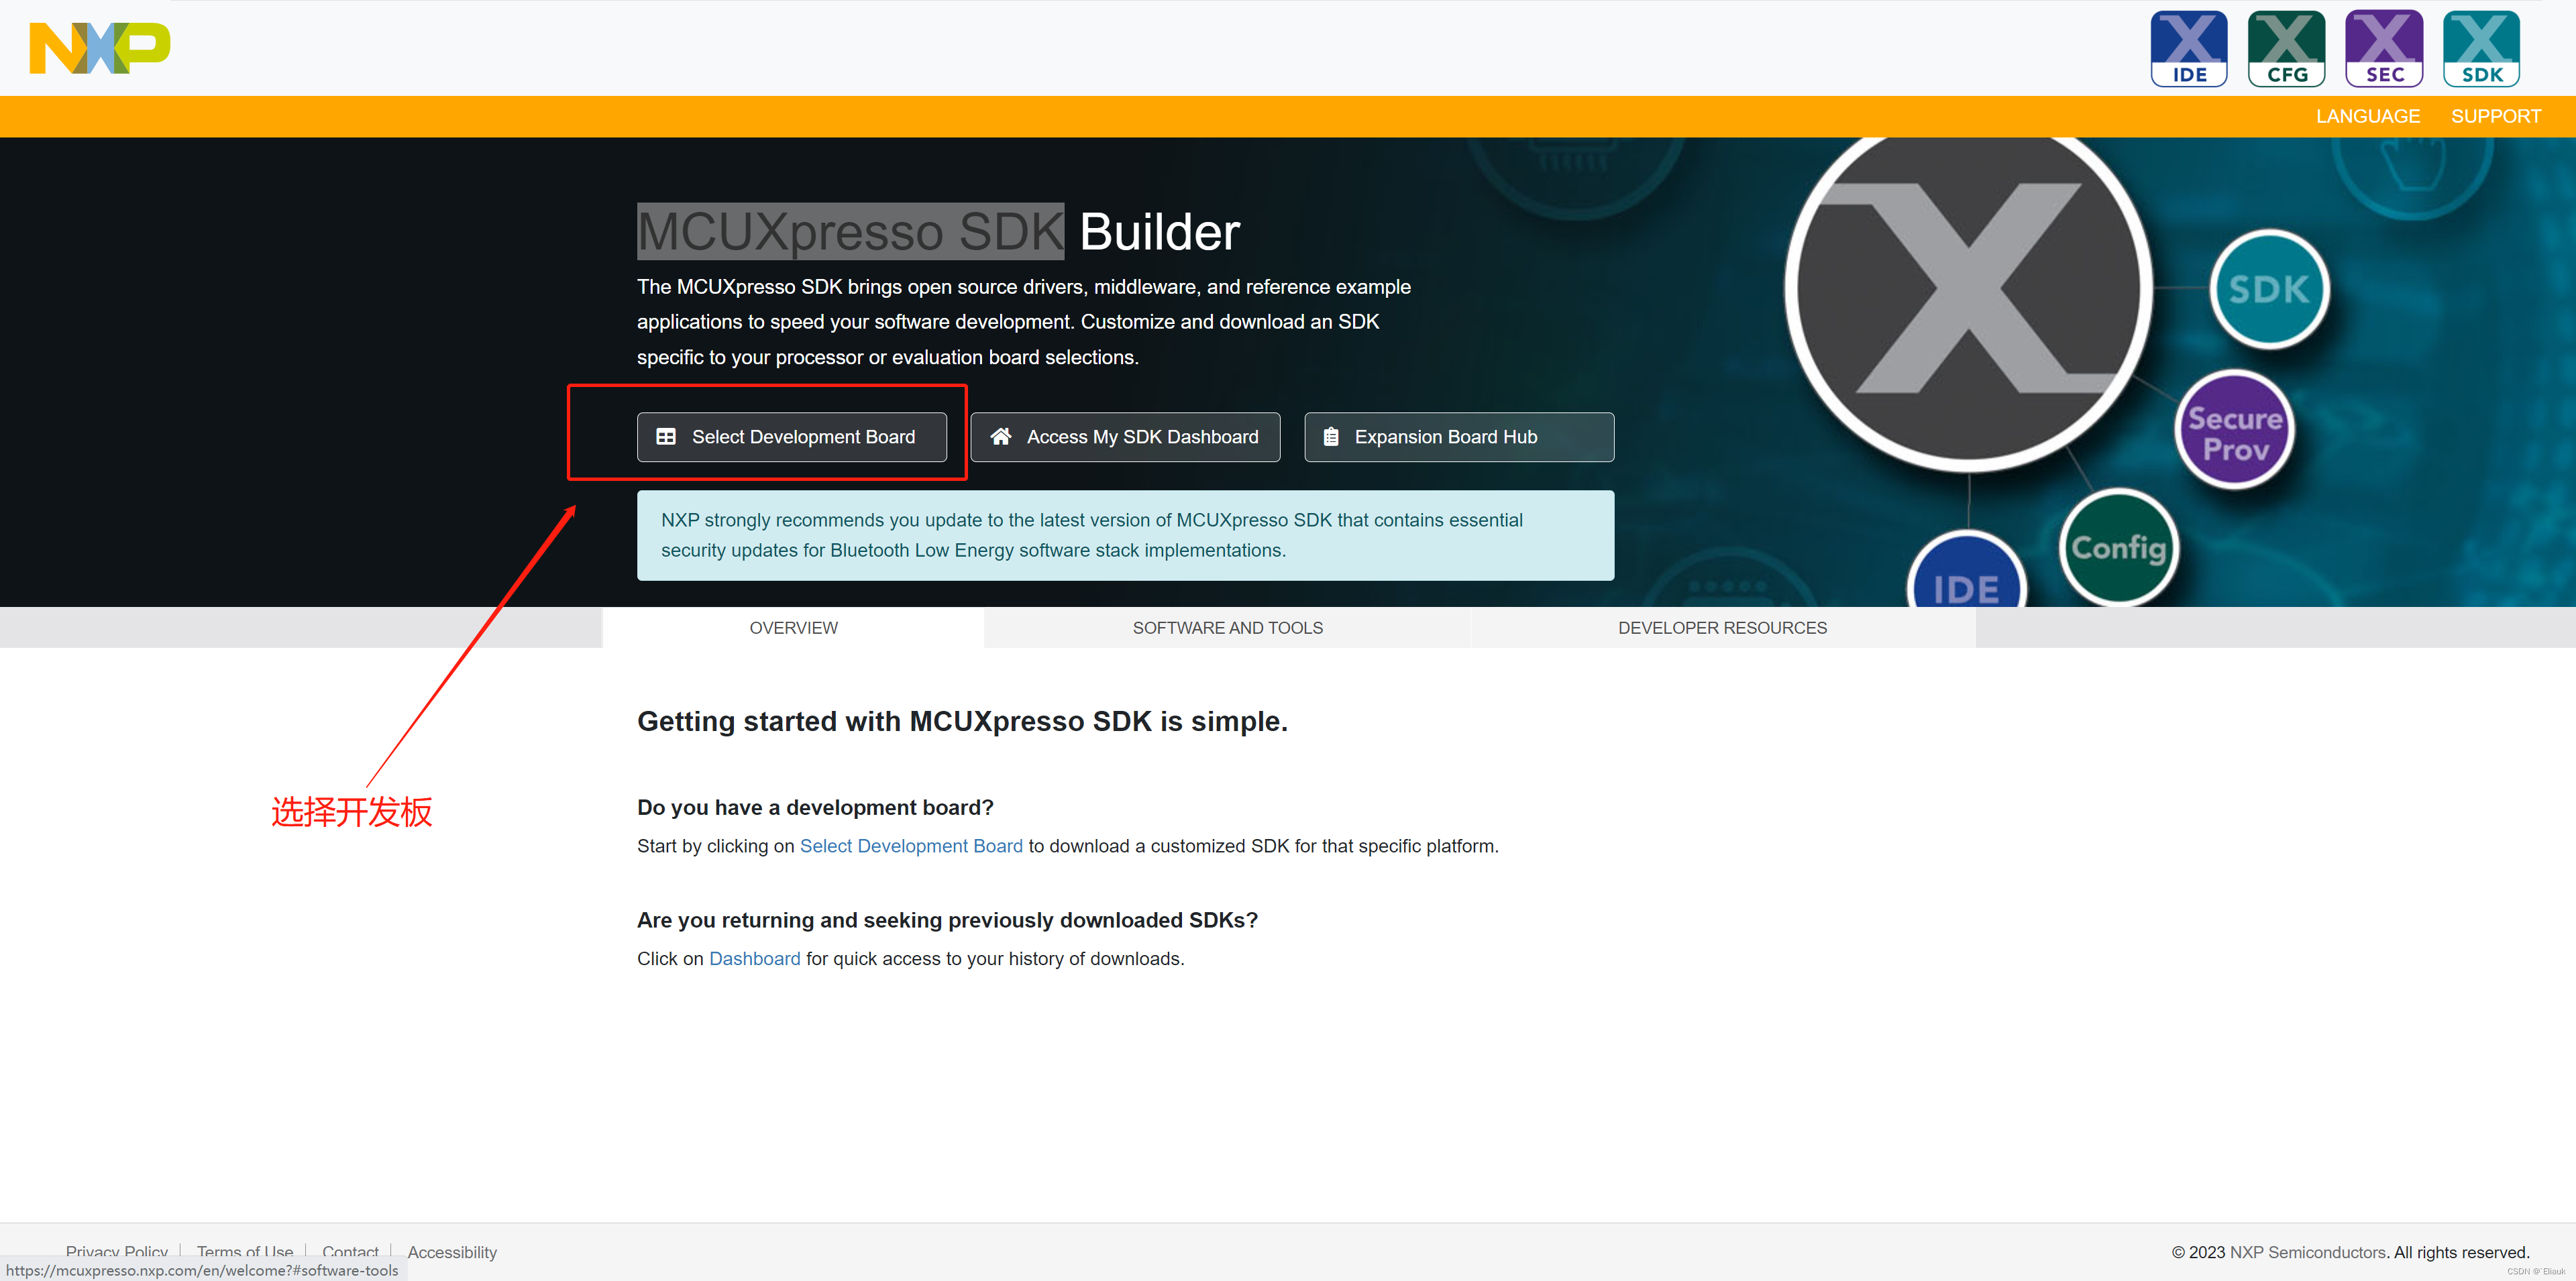The image size is (2576, 1281).
Task: Click the Bluetooth Low Energy security notice
Action: (x=1125, y=535)
